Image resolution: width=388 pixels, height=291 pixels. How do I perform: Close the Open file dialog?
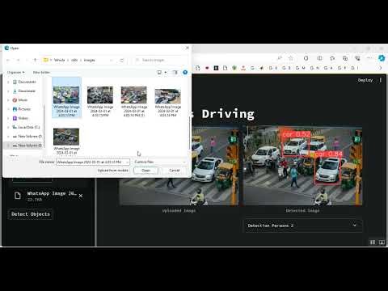click(x=188, y=48)
